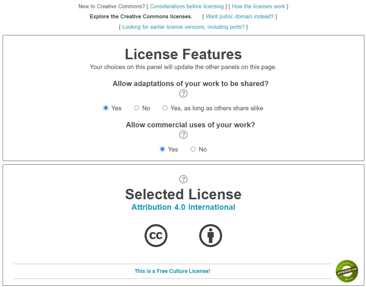Click This is a Free Culture License link

tap(172, 271)
